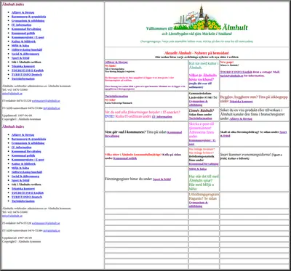The height and width of the screenshot is (271, 291).
Task: Open Turistinformation in first index list
Action: point(23,78)
